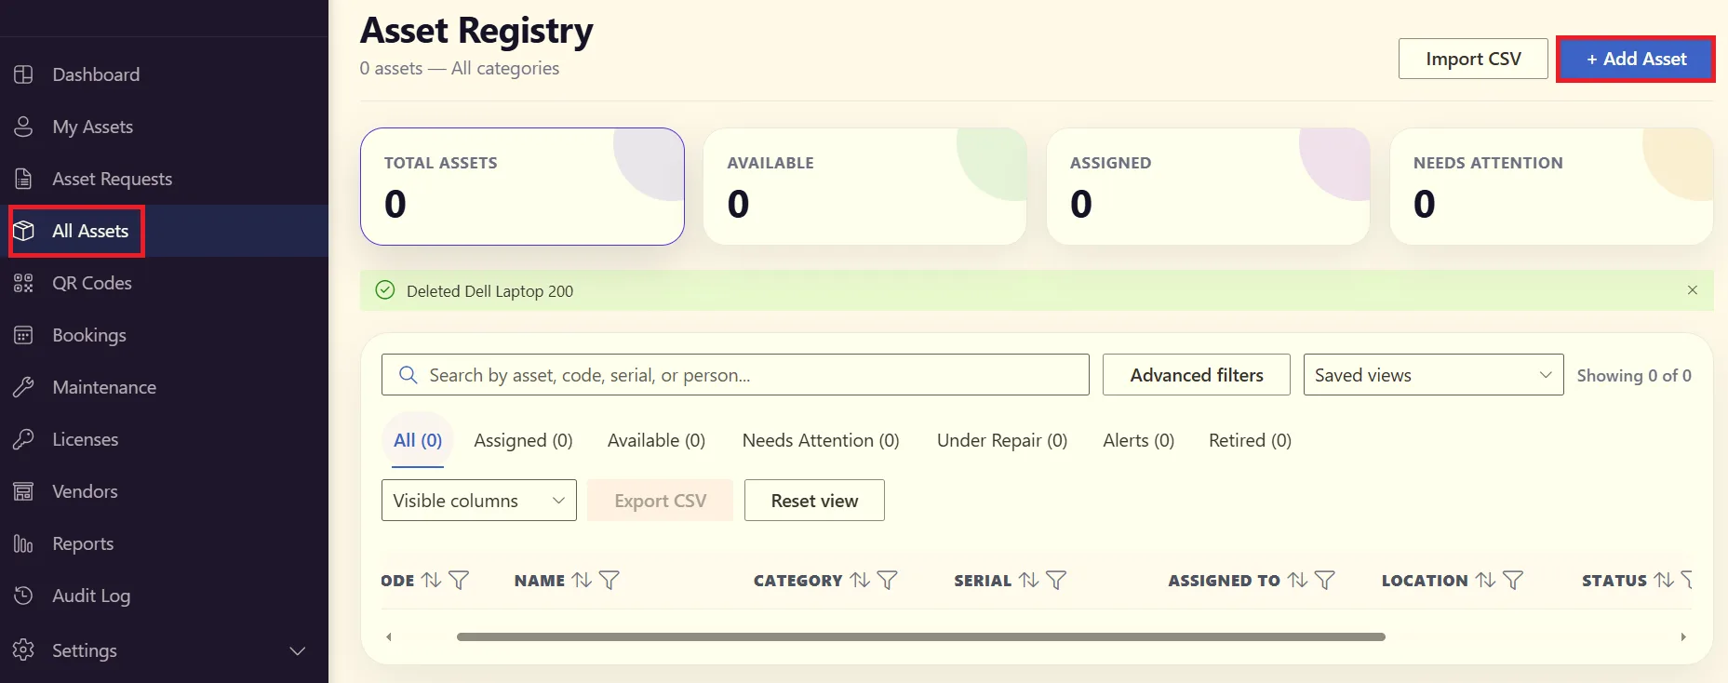
Task: Switch to the Under Repair (0) tab
Action: (1002, 440)
